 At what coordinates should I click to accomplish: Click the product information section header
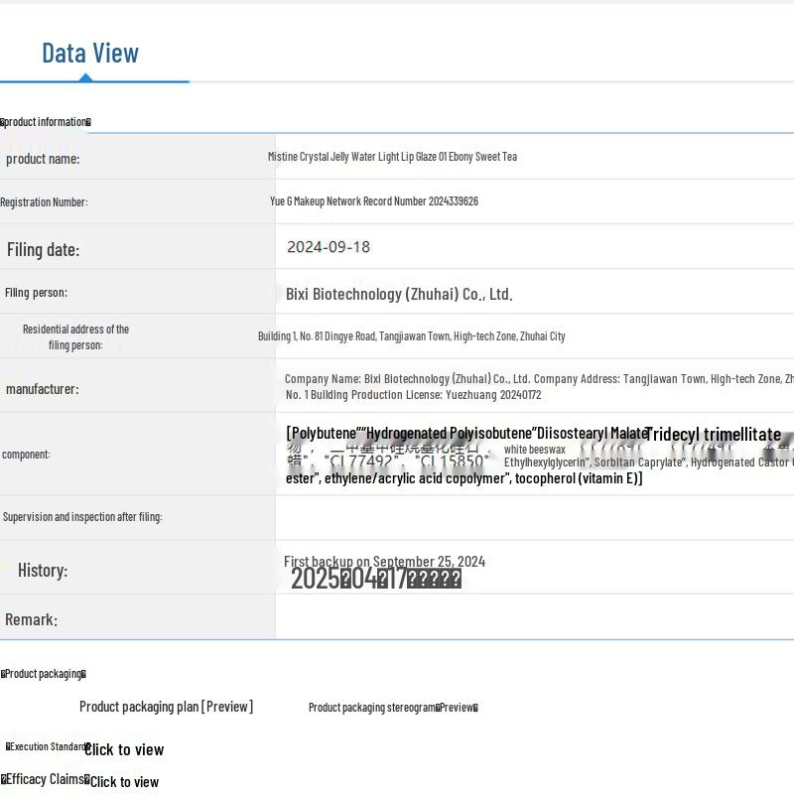(x=46, y=122)
